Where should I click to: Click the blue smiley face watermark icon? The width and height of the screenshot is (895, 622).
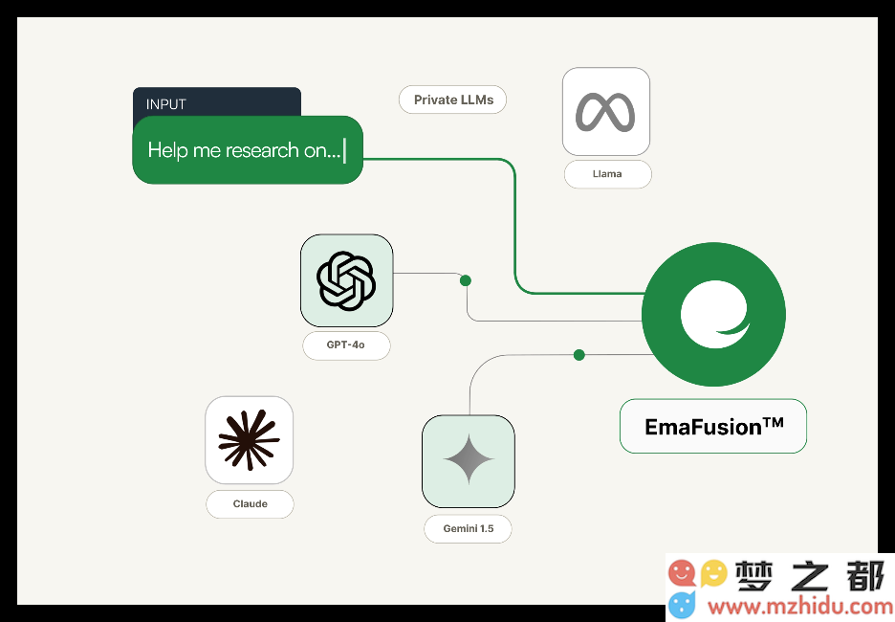pyautogui.click(x=682, y=605)
